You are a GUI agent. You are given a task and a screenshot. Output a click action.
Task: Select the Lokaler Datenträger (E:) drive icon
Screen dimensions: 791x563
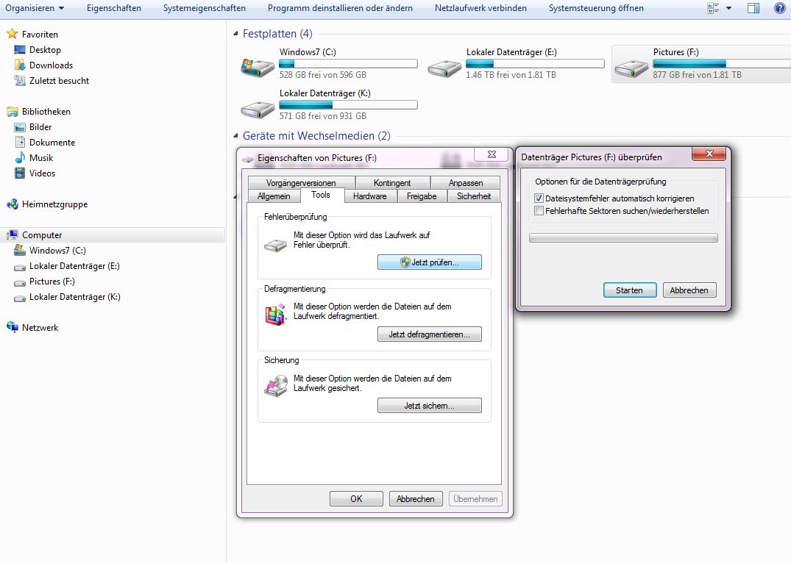(x=444, y=65)
